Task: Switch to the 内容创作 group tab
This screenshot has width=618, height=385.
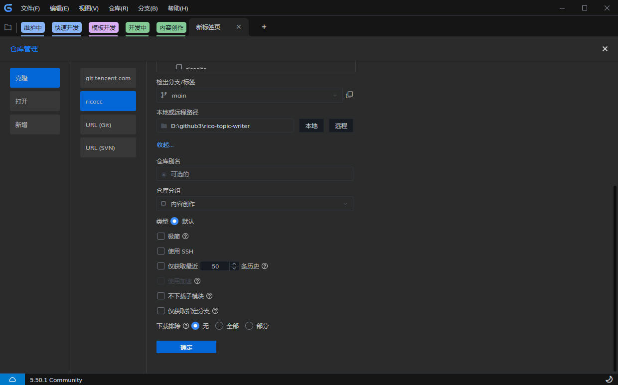Action: tap(171, 27)
